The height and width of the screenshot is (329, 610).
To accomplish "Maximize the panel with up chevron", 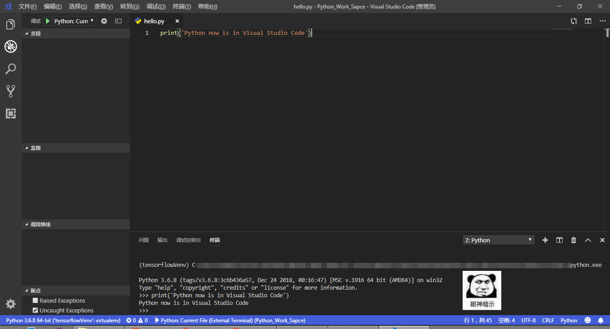I will (x=588, y=240).
